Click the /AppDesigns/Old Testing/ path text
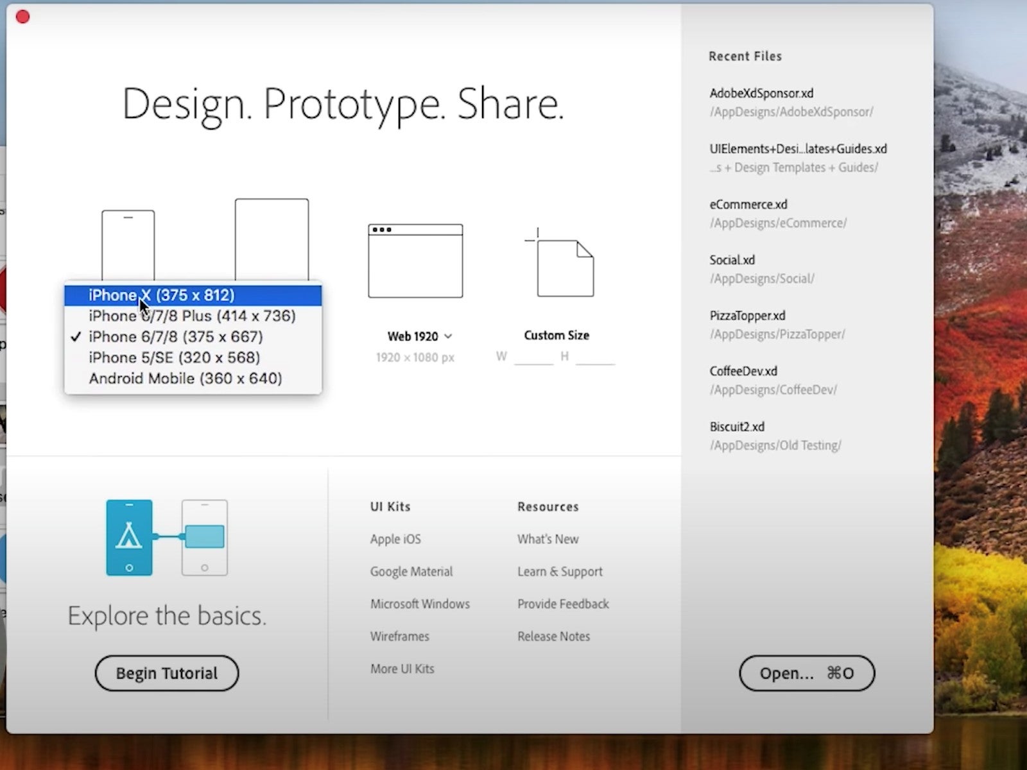This screenshot has width=1027, height=770. coord(775,445)
